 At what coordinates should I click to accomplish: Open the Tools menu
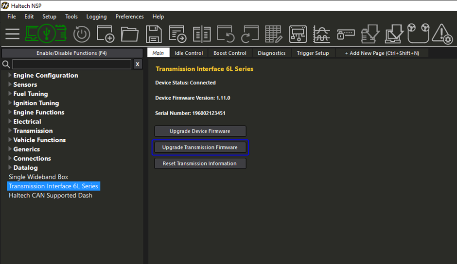coord(71,16)
